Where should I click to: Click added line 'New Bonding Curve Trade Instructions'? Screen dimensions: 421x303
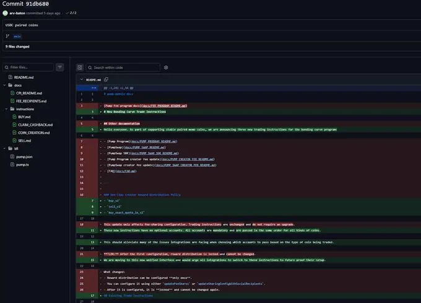(x=135, y=112)
